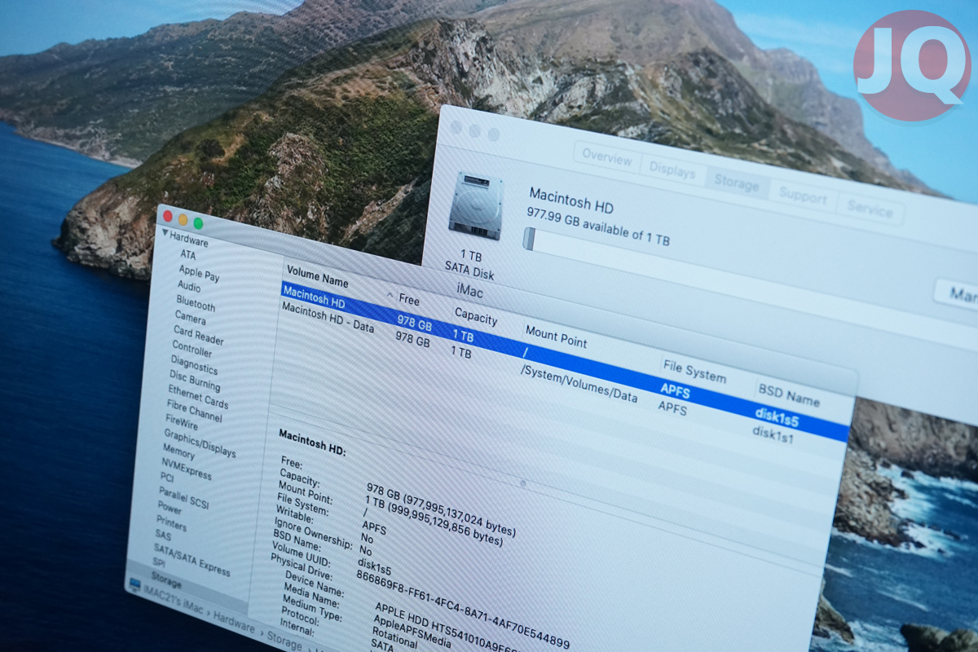Click APFS in the Macintosh HD - Data row
Screen dimensions: 978x652
(672, 407)
